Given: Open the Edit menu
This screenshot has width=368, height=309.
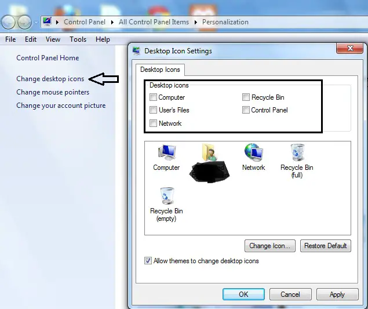Looking at the screenshot, I should [31, 39].
